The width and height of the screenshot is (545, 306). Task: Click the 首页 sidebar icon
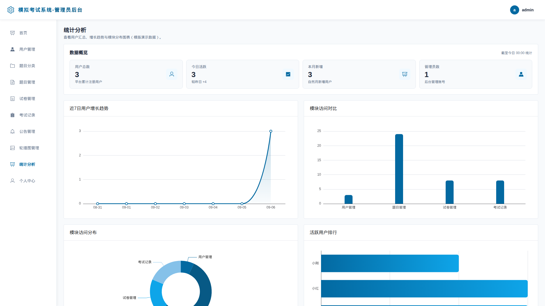click(x=12, y=33)
